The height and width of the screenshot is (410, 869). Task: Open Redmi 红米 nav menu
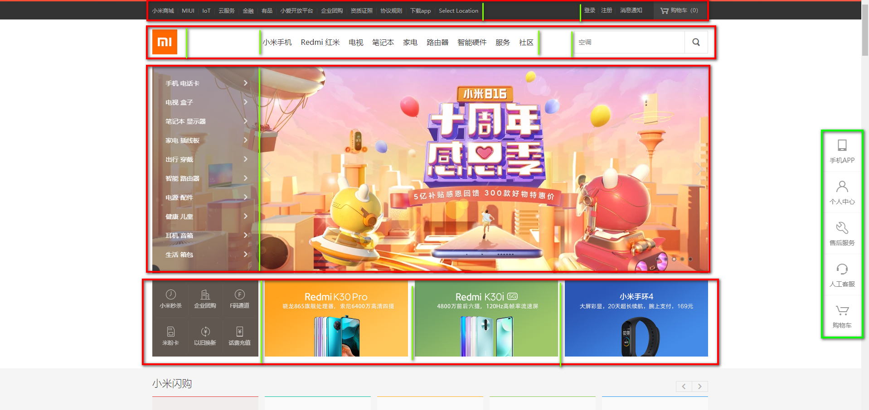pyautogui.click(x=320, y=42)
